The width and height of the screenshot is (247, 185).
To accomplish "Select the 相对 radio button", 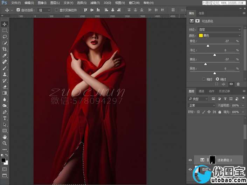I will (204, 79).
